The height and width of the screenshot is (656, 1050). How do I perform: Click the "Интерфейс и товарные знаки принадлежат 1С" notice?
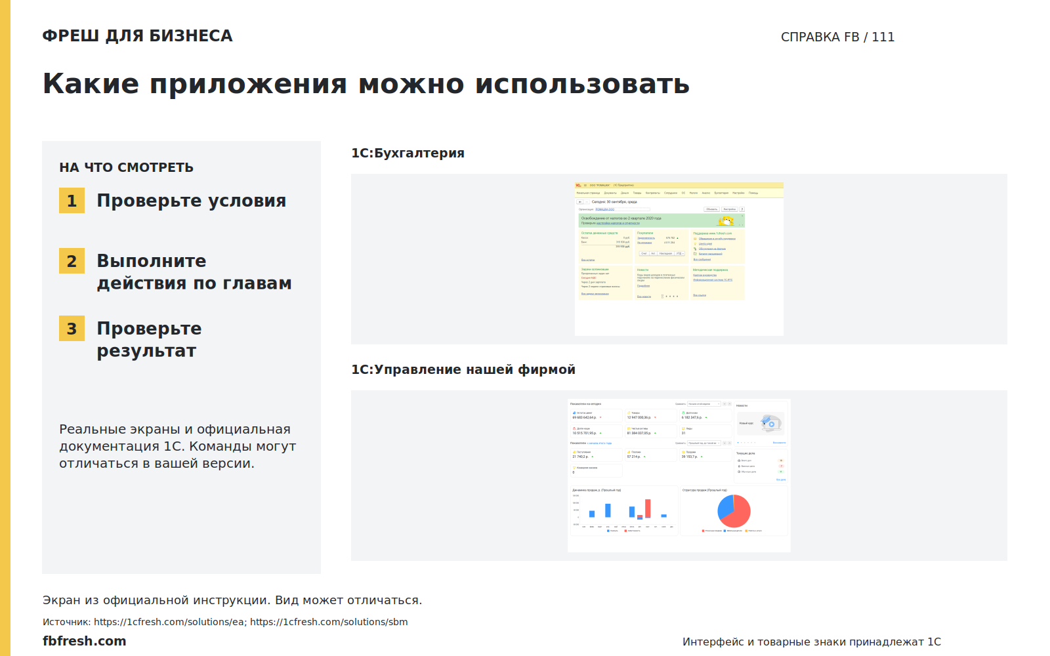pos(812,642)
